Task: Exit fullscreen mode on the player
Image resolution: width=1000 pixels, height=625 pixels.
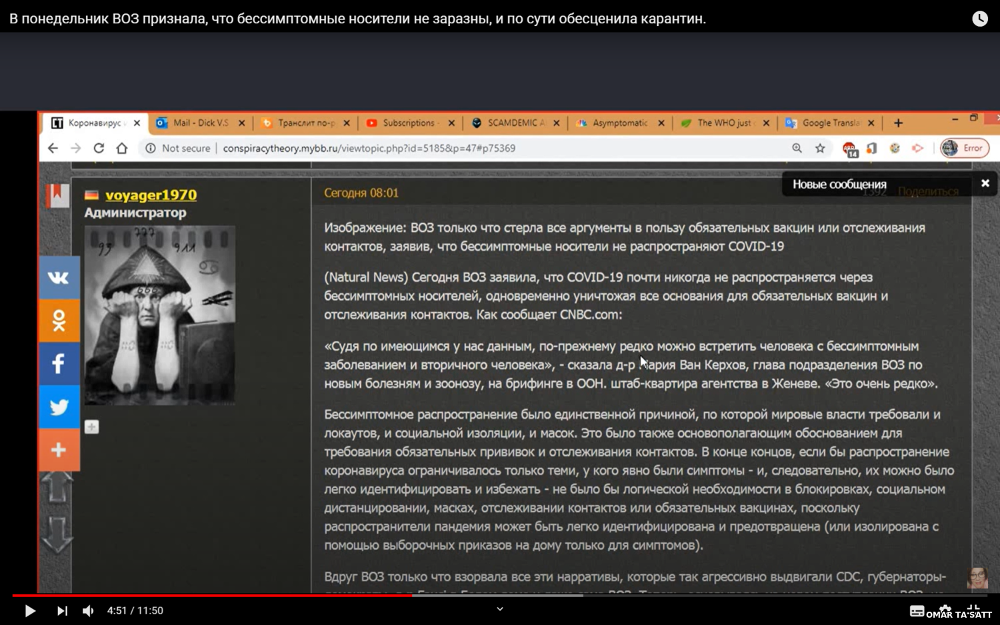Action: [973, 610]
